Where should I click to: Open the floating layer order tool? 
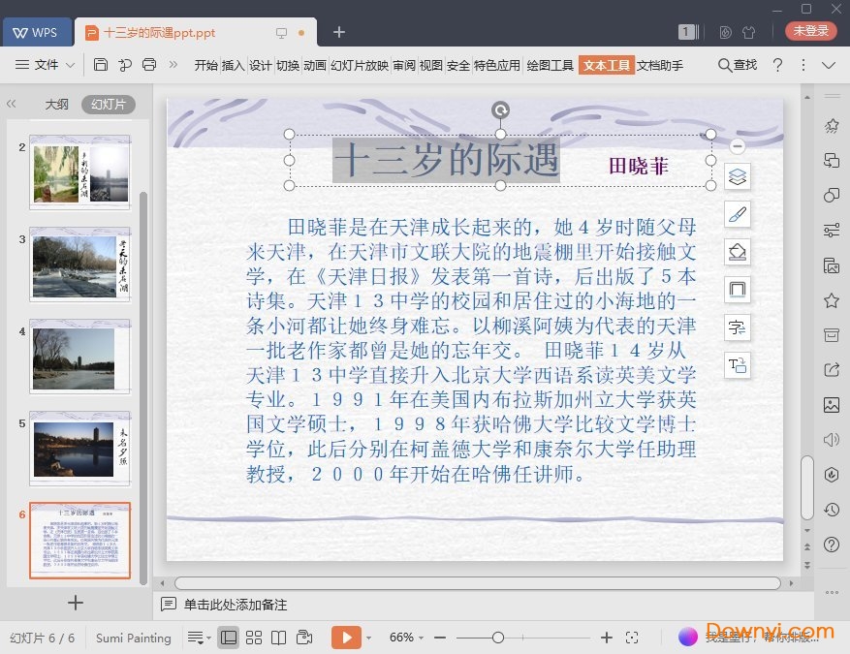click(x=738, y=176)
